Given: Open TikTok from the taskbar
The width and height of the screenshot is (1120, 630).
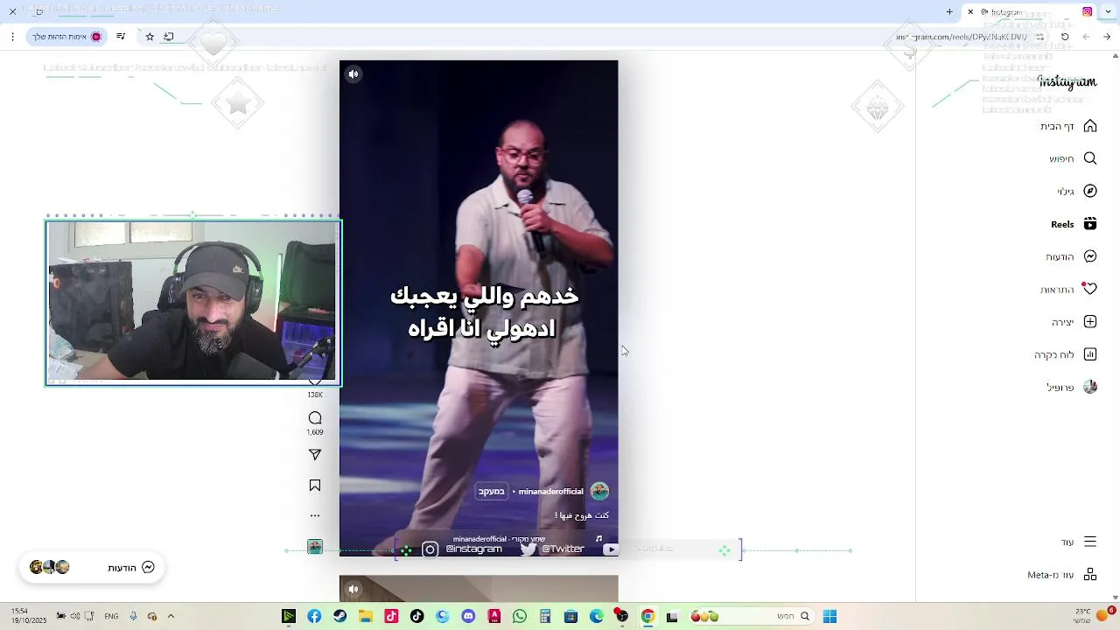Looking at the screenshot, I should [x=417, y=617].
